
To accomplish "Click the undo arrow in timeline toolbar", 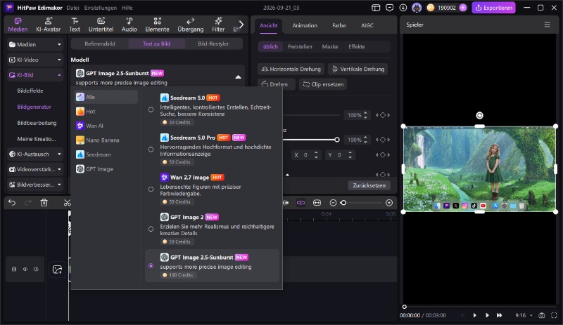I will (12, 202).
